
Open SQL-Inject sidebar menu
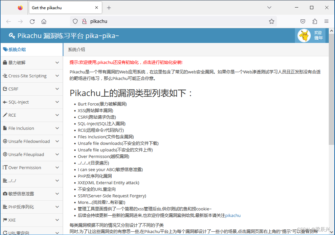click(x=32, y=102)
